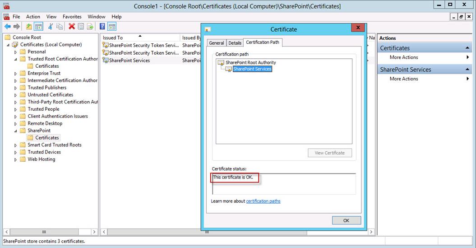Click the first SharePoint Security Token certificate icon
Image resolution: width=476 pixels, height=248 pixels.
click(105, 45)
